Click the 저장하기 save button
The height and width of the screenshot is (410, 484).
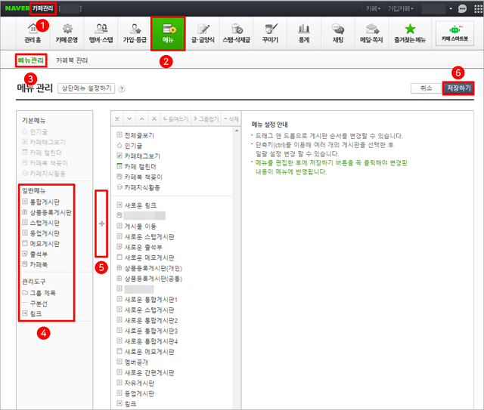458,88
